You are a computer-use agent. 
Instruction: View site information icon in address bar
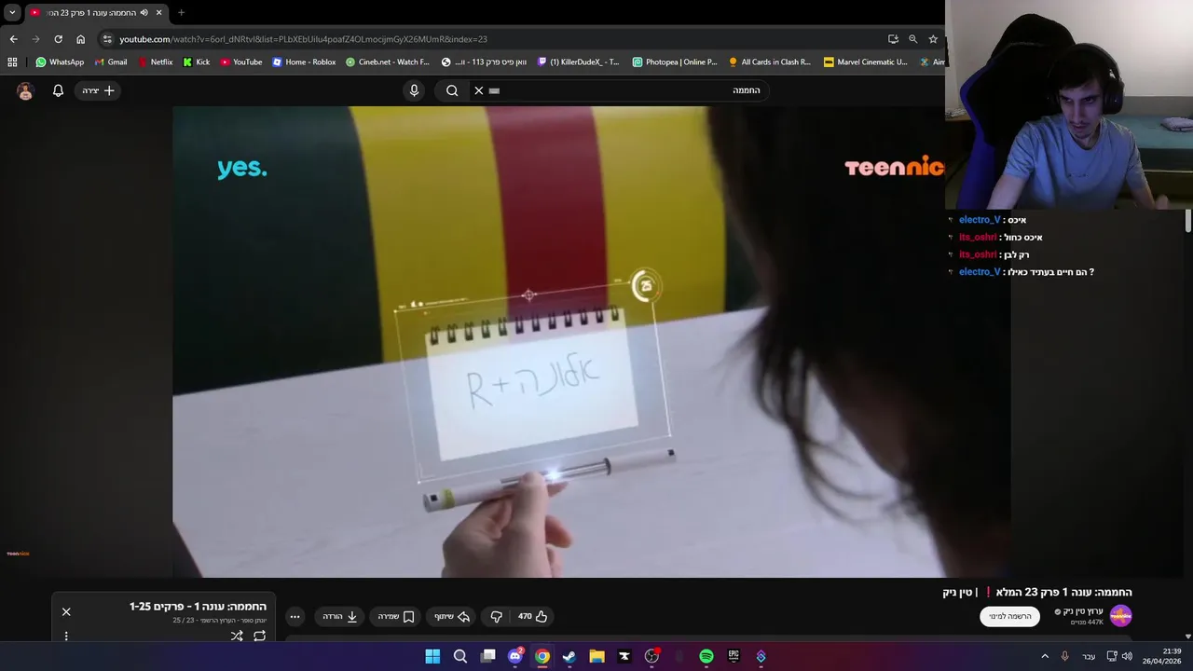coord(107,39)
